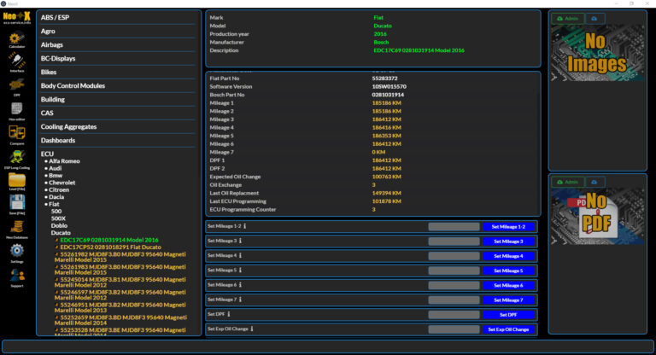Select EDC17CP52 0281018291 Fiat Ducato entry
This screenshot has height=355, width=656.
coord(108,247)
